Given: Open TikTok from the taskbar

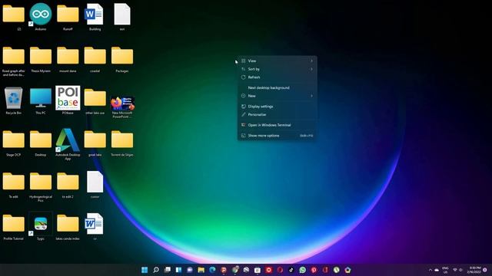Looking at the screenshot, I should point(291,270).
